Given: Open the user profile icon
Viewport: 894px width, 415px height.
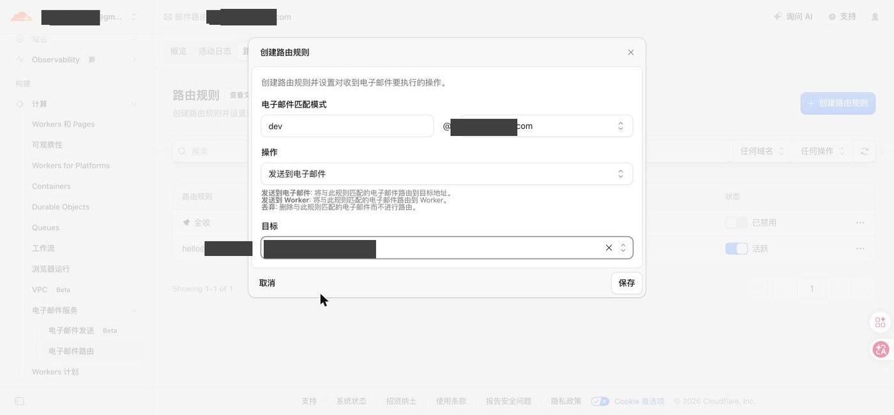Looking at the screenshot, I should pos(875,17).
